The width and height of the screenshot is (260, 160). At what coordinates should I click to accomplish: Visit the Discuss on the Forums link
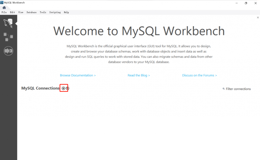[199, 75]
